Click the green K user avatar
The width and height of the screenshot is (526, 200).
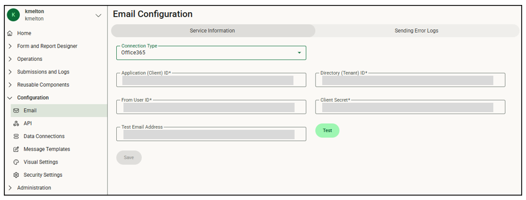point(13,15)
